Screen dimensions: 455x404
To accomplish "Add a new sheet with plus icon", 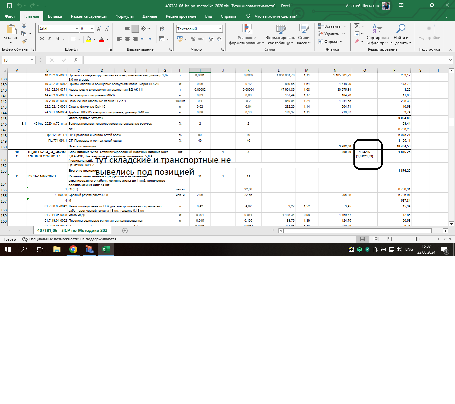I will click(125, 231).
